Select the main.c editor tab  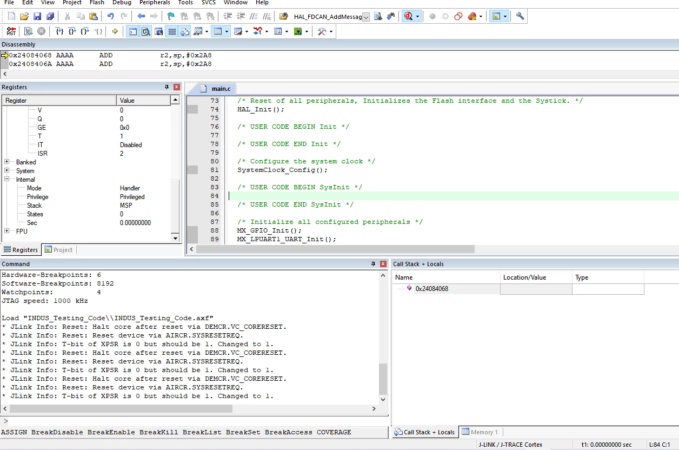coord(216,88)
